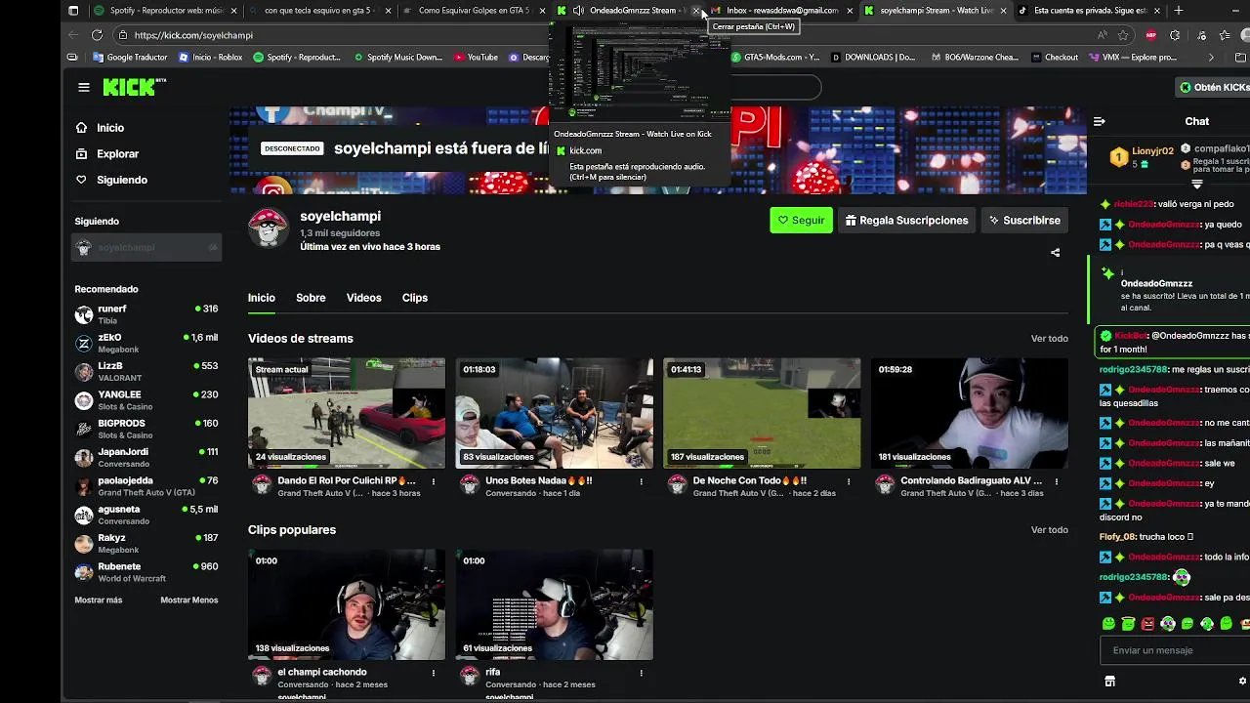The height and width of the screenshot is (703, 1250).
Task: Click first green emote in quick emote bar
Action: pyautogui.click(x=1108, y=624)
